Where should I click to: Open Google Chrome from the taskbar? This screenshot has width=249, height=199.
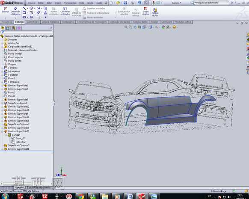[81, 196]
